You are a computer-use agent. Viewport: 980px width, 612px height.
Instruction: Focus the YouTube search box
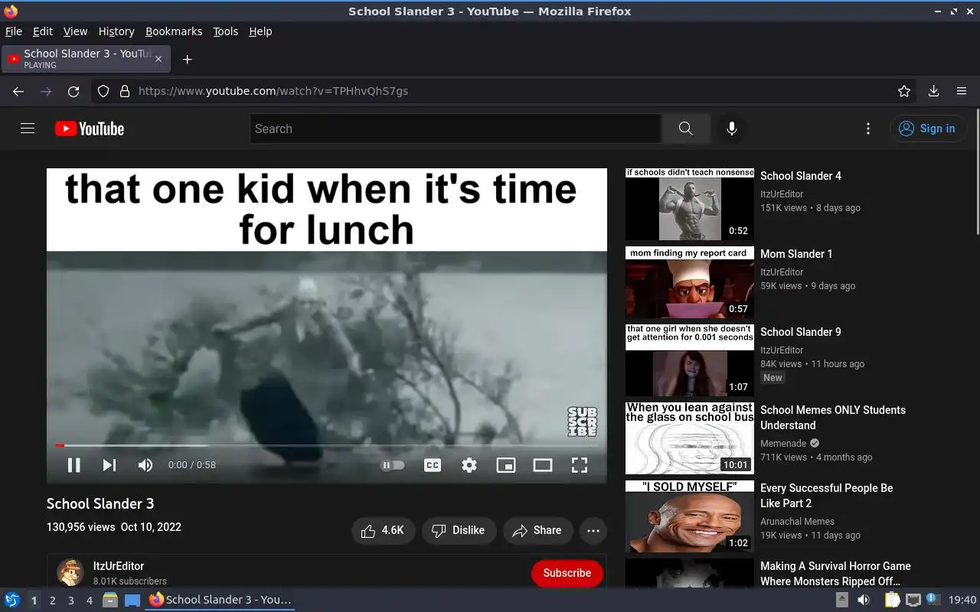(x=456, y=129)
